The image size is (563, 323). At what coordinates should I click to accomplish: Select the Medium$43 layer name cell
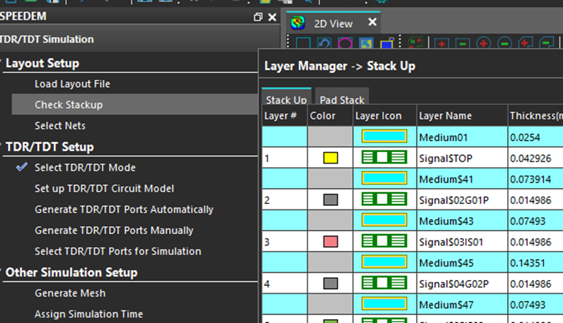(x=462, y=220)
